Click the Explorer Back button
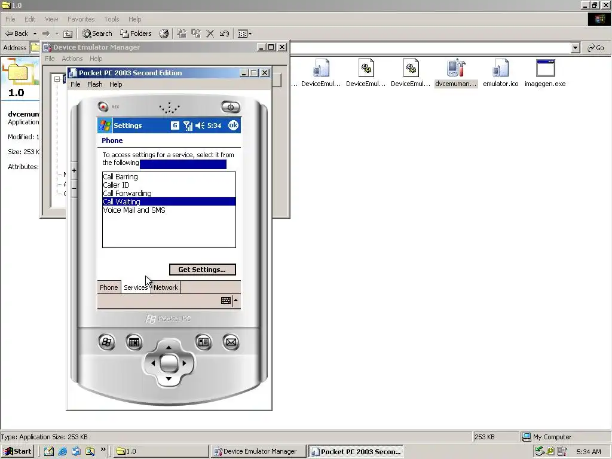Viewport: 612px width, 459px height. (x=17, y=33)
